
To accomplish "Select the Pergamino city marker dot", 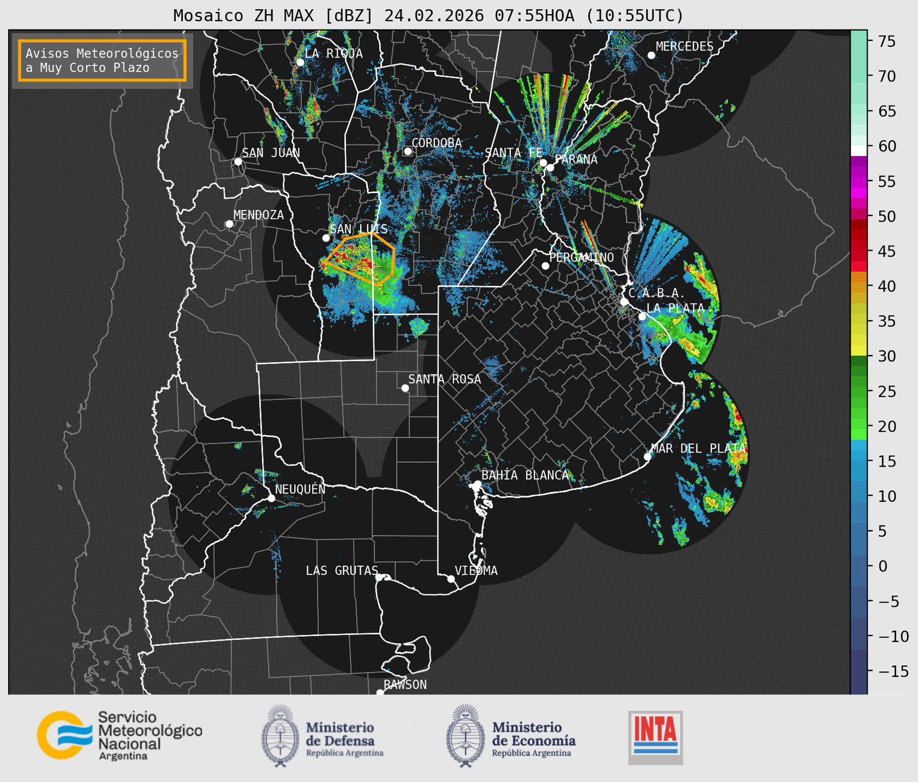I will [x=545, y=266].
